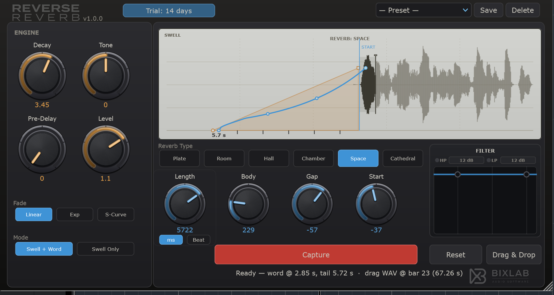The width and height of the screenshot is (554, 295).
Task: Click the Tone knob
Action: click(105, 76)
